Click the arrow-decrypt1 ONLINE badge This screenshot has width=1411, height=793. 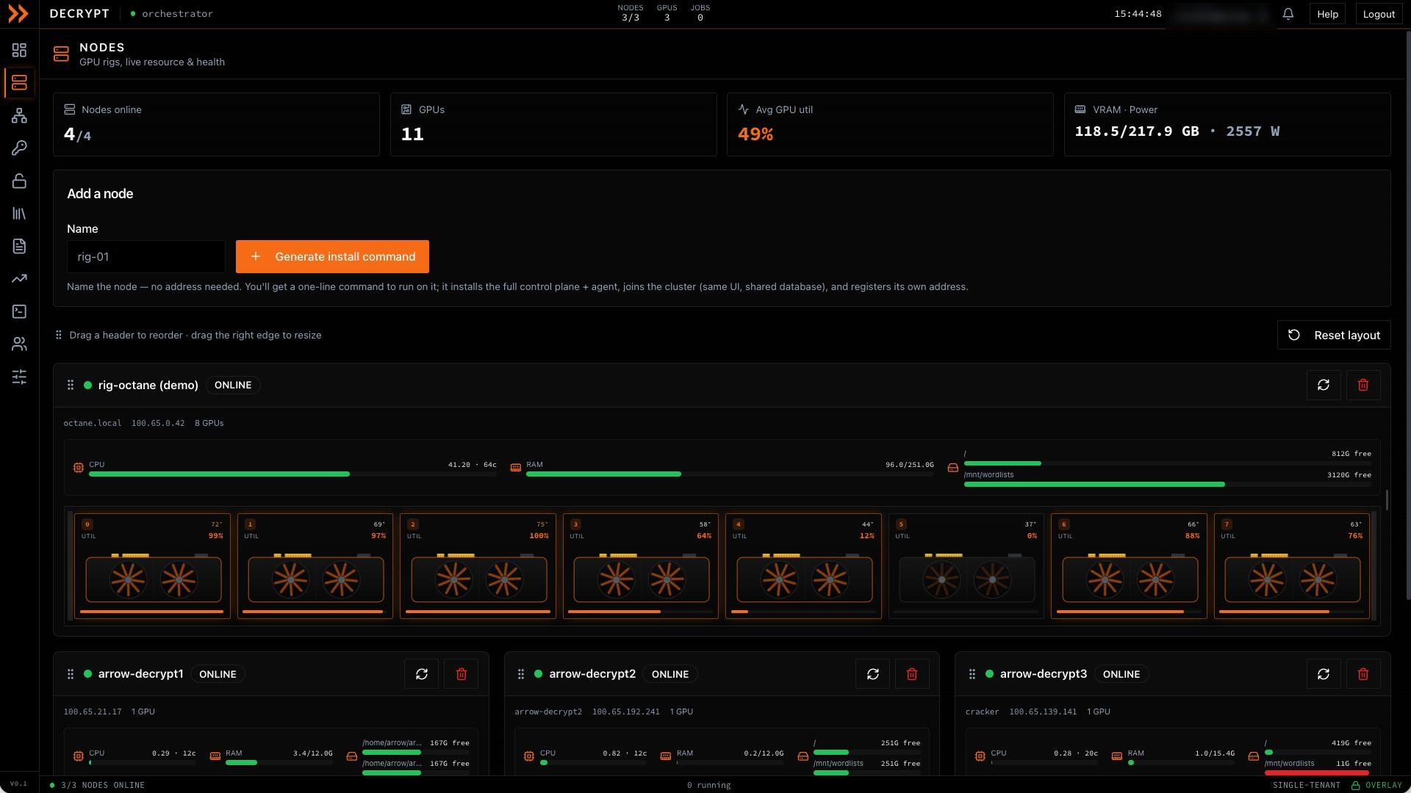click(x=218, y=674)
